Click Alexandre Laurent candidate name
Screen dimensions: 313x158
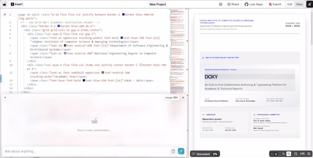pyautogui.click(x=212, y=119)
